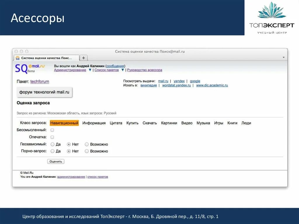This screenshot has width=299, height=224.
Task: Open the www.dic.academic.ru link
Action: [x=212, y=85]
